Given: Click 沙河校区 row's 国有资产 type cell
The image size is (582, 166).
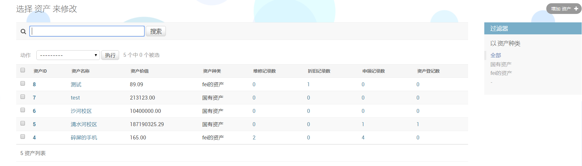Looking at the screenshot, I should pyautogui.click(x=213, y=111).
